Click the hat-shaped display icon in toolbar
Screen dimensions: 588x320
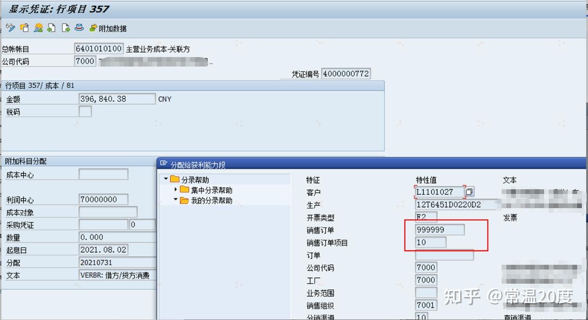click(x=79, y=27)
